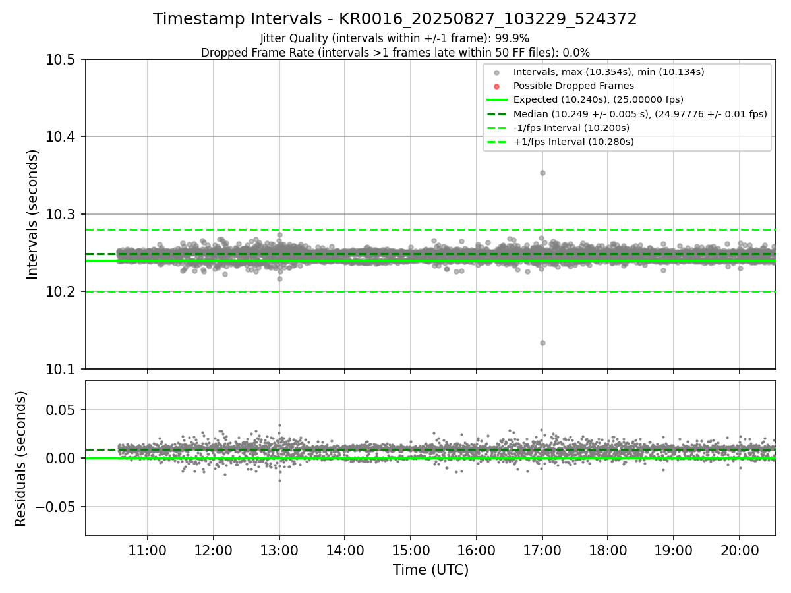Click the plot title 'Timestamp Intervals - KR0016_20250827_103229_524372'

[x=395, y=19]
